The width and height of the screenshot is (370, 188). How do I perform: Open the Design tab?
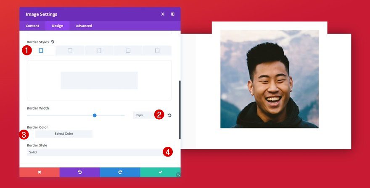click(57, 26)
